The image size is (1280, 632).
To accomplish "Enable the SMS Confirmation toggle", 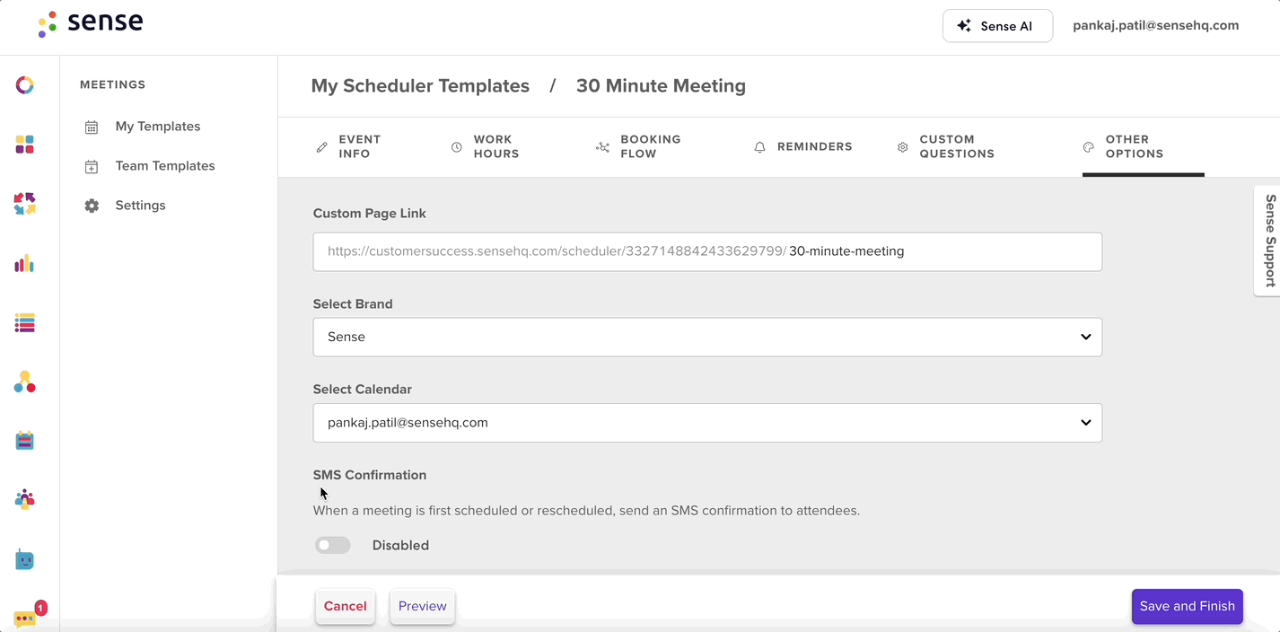I will pyautogui.click(x=333, y=545).
